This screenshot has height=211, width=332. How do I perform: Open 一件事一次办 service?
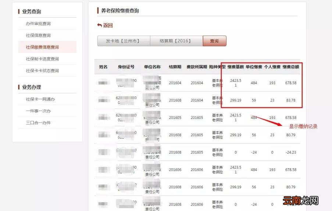point(38,111)
